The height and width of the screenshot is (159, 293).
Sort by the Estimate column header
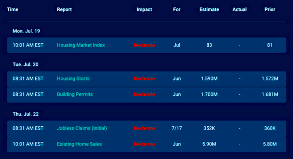(x=209, y=9)
